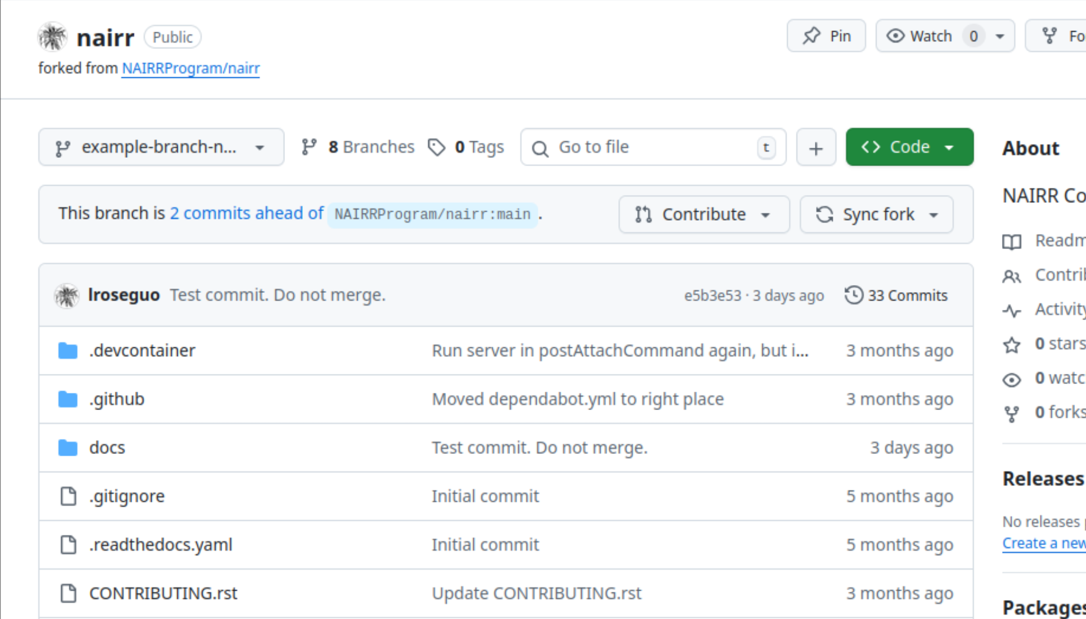1086x619 pixels.
Task: Pin the repository with Pin button
Action: tap(826, 36)
